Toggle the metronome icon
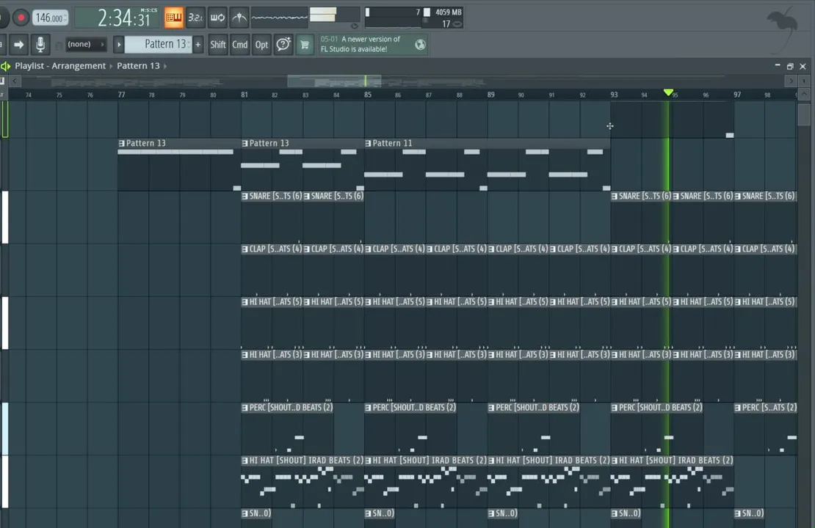Image resolution: width=815 pixels, height=528 pixels. [x=239, y=18]
